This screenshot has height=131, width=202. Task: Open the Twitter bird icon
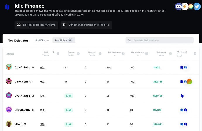(x=197, y=6)
